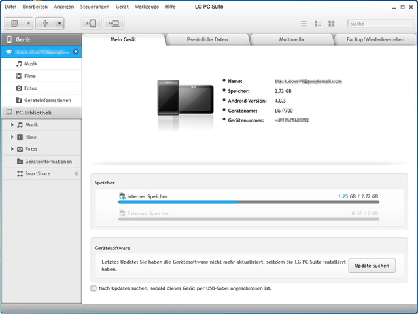The image size is (418, 314).
Task: Click the SmartShare broadcast icon
Action: [x=76, y=173]
